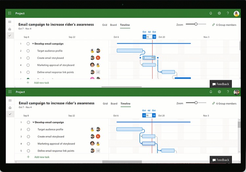The width and height of the screenshot is (246, 172).
Task: Click Add new task in top window
Action: coord(42,83)
